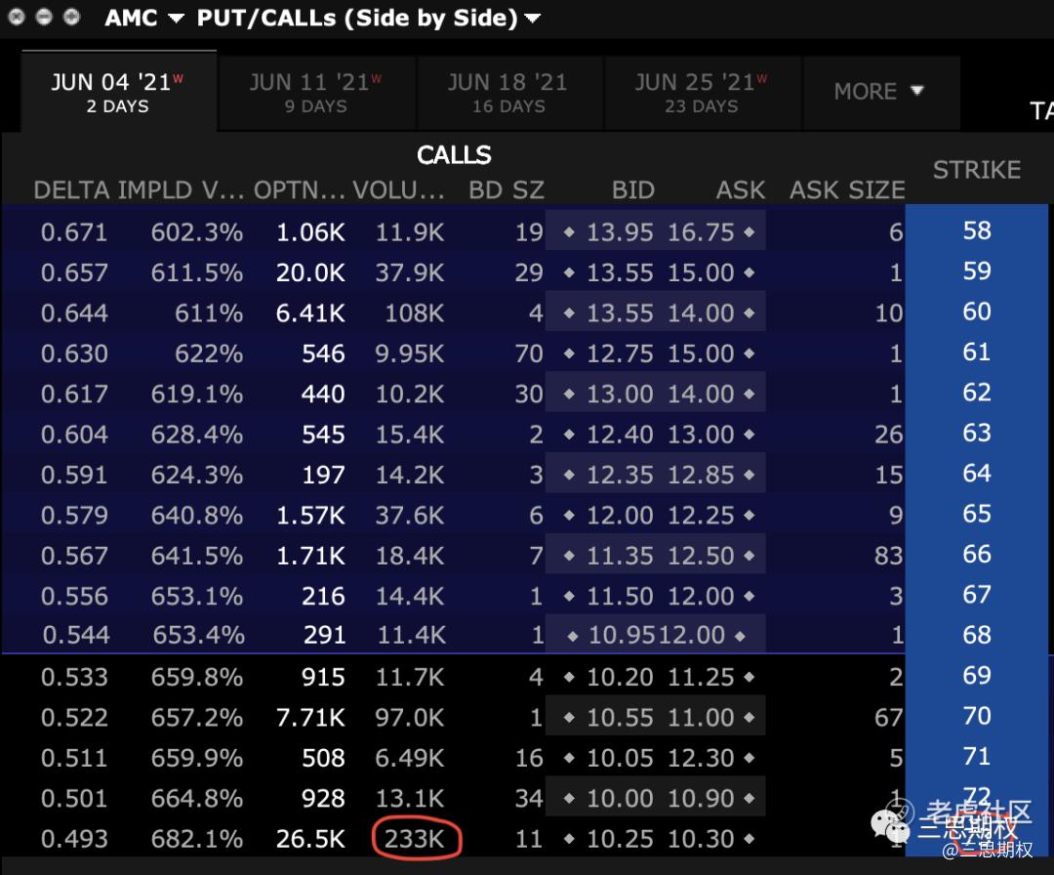Click the ASK SIZE column header
The height and width of the screenshot is (875, 1054).
click(x=847, y=189)
